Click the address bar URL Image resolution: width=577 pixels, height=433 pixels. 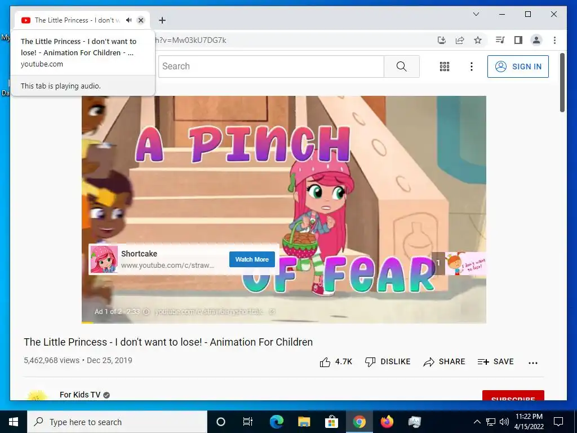(190, 40)
